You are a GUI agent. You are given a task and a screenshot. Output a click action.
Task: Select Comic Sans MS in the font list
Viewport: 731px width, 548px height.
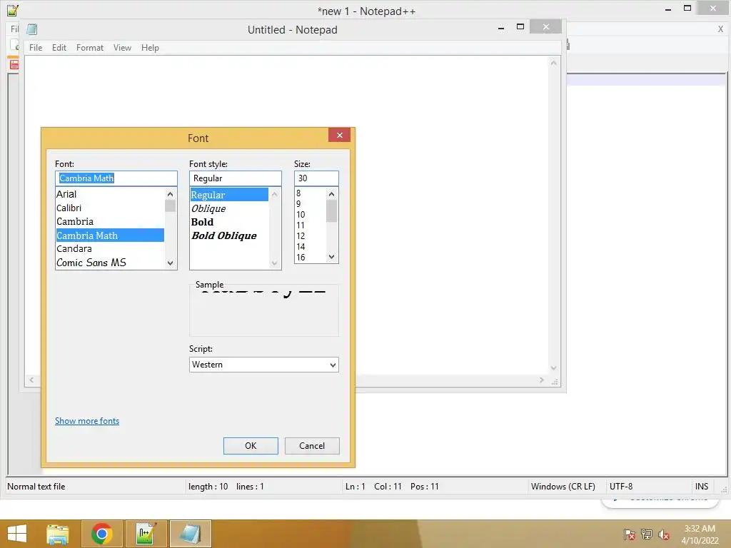pos(110,263)
